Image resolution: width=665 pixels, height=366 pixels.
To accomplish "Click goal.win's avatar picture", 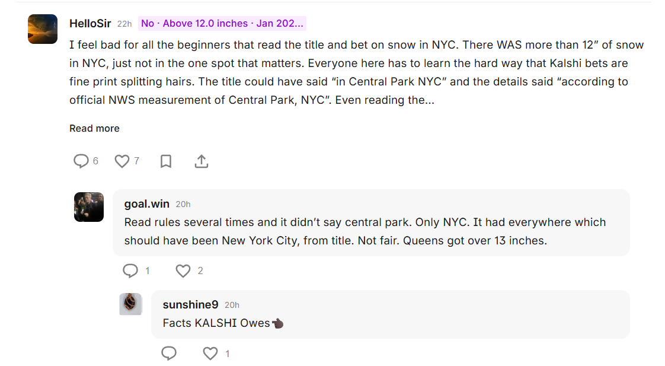I will 88,206.
